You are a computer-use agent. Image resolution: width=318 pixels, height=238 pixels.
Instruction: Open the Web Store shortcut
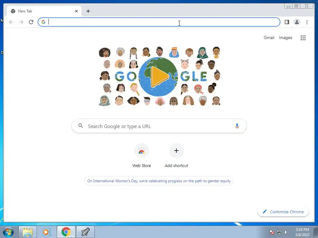[x=142, y=156]
